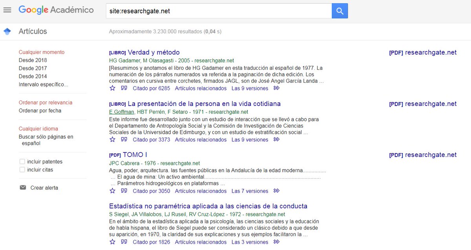471x250 pixels.
Task: Filter results 'Desde 2014'
Action: pyautogui.click(x=33, y=77)
